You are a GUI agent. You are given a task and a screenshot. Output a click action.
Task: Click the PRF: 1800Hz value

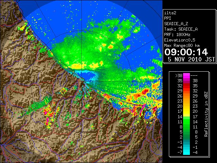pyautogui.click(x=177, y=35)
